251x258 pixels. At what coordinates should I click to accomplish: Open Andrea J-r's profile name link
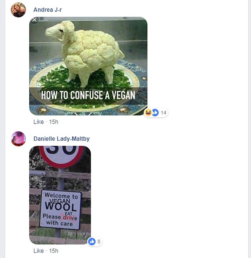point(48,10)
